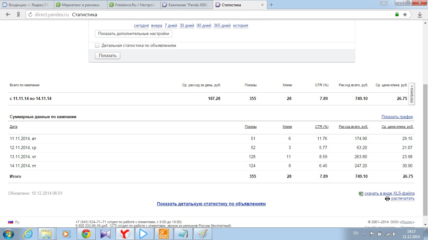Open Visual Studio from the taskbar
The height and width of the screenshot is (240, 428).
pyautogui.click(x=105, y=234)
